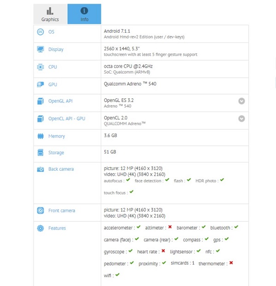Click the 'Android 7.1.1' text

(x=117, y=31)
